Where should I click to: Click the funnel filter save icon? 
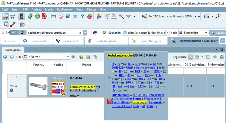click(95, 57)
